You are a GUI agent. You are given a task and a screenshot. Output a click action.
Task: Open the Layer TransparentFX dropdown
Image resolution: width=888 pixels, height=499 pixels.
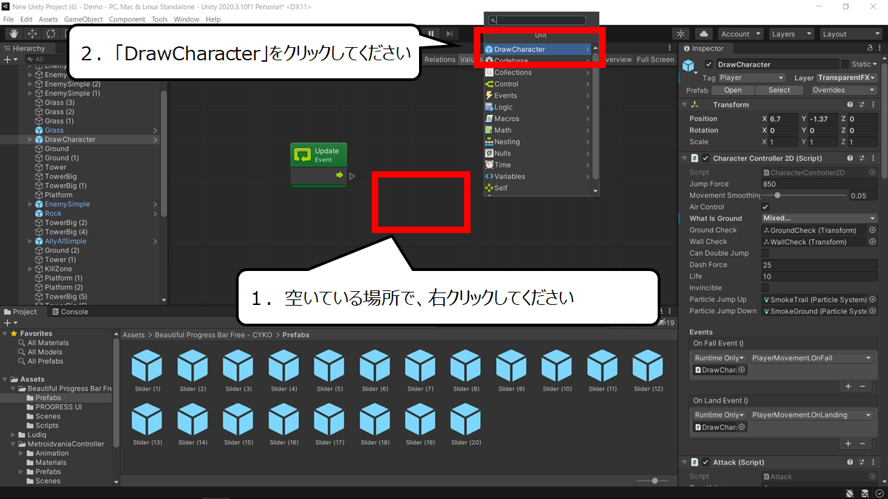847,78
